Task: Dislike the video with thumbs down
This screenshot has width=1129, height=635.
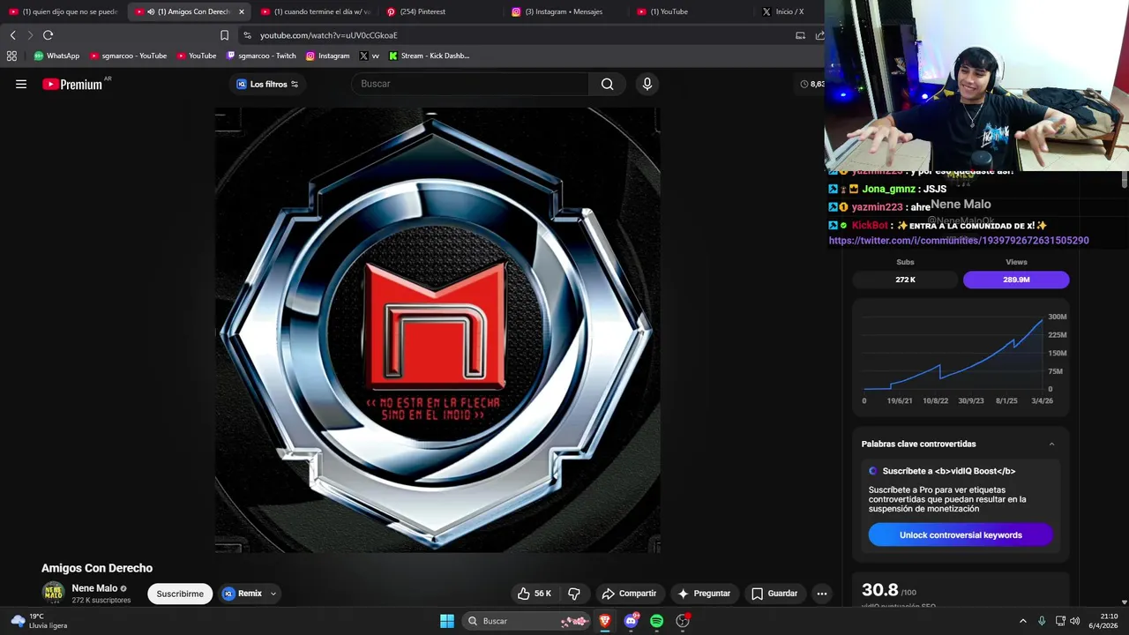Action: tap(574, 594)
